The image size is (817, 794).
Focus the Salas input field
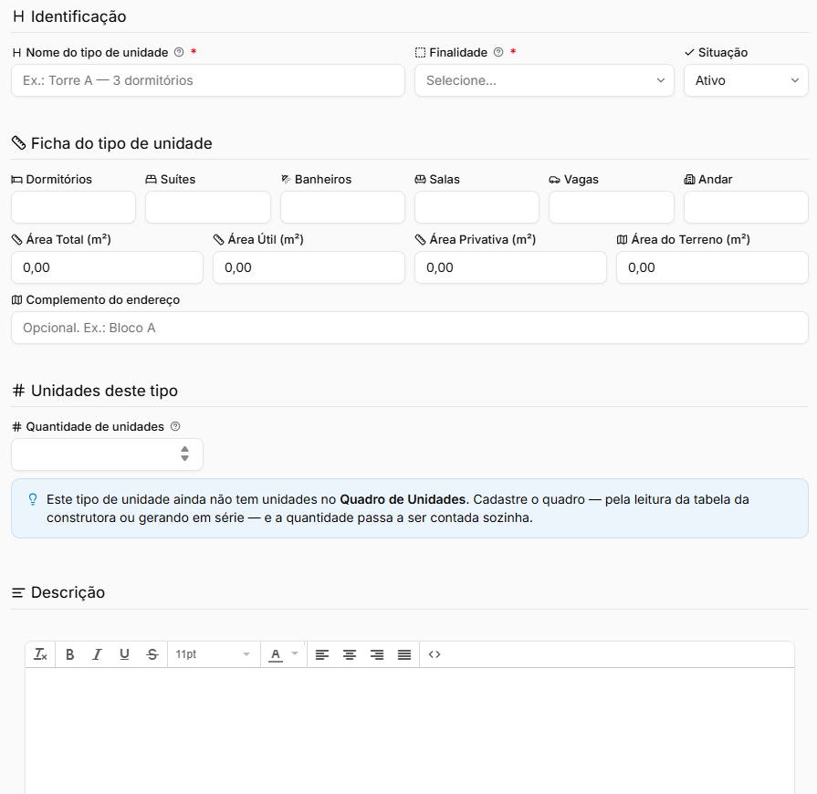click(477, 207)
